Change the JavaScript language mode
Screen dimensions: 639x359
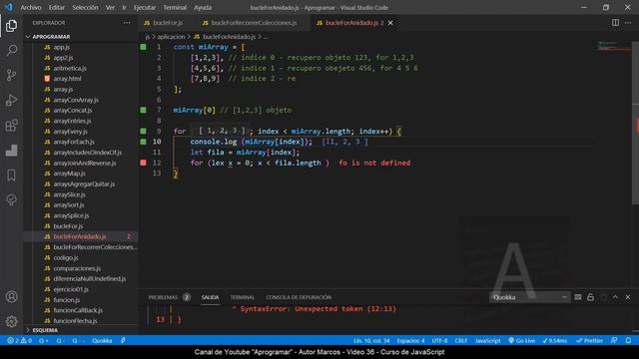point(487,341)
